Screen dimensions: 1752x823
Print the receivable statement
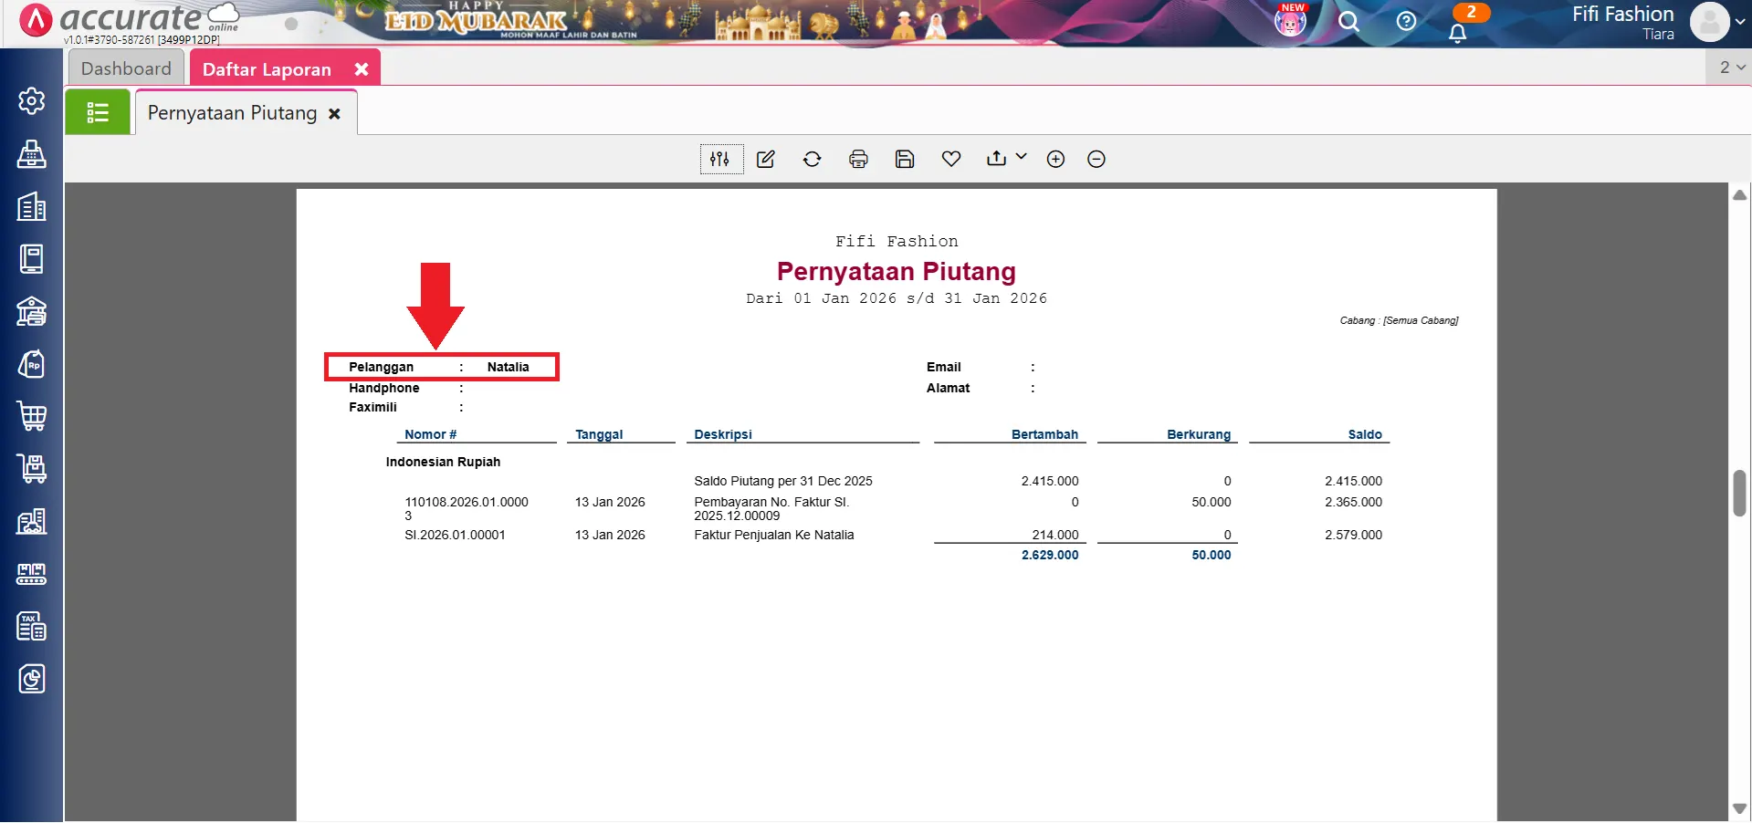[x=858, y=158]
